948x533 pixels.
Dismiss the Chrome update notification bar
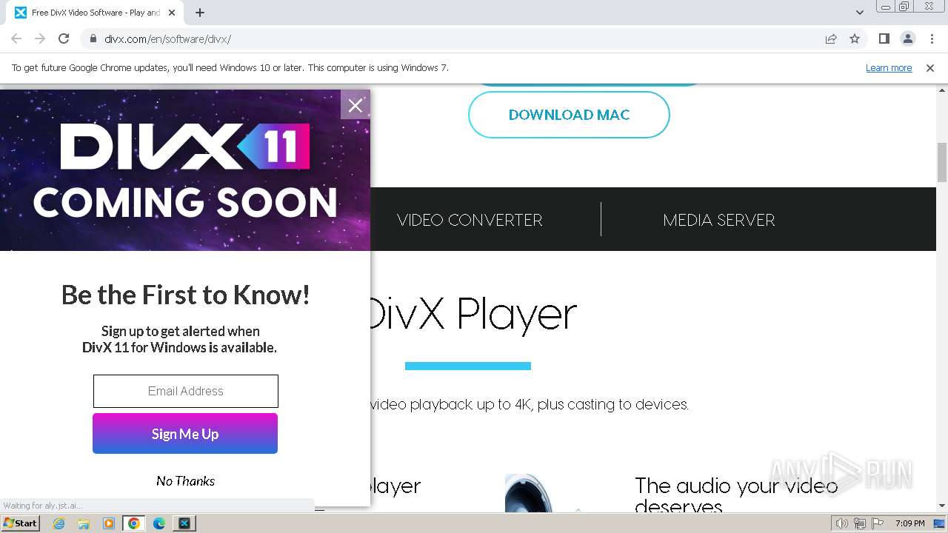(930, 68)
